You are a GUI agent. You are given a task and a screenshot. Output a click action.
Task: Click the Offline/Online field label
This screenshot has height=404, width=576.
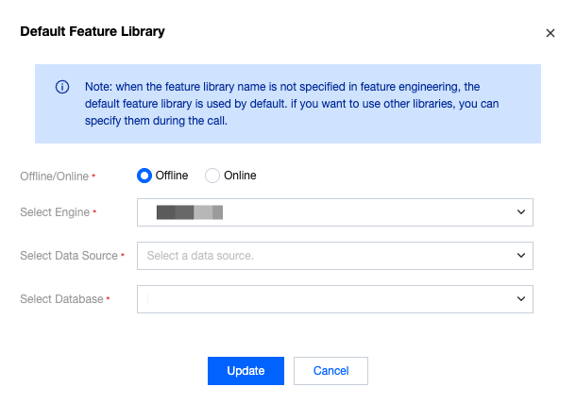tap(55, 176)
